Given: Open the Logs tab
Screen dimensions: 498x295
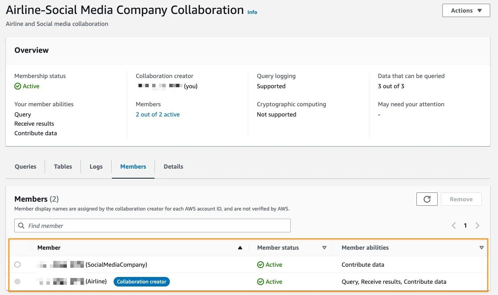Looking at the screenshot, I should [96, 167].
